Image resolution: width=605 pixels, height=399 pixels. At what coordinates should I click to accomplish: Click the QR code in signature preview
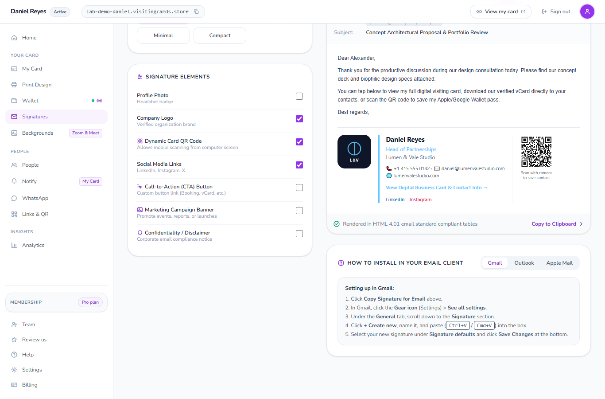pos(536,152)
